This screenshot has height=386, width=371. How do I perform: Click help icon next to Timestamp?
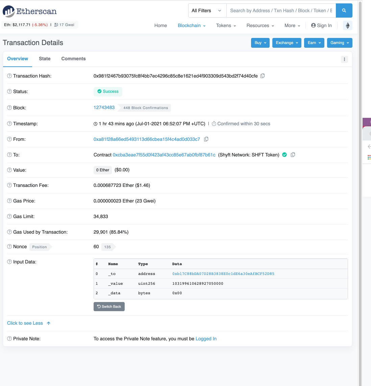point(9,124)
